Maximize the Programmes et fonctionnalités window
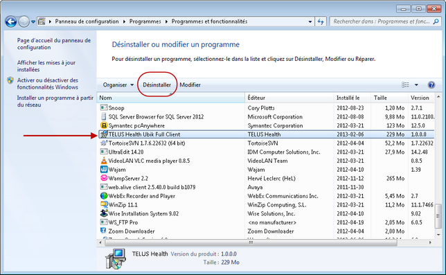Viewport: 446px width, 275px height. click(419, 9)
